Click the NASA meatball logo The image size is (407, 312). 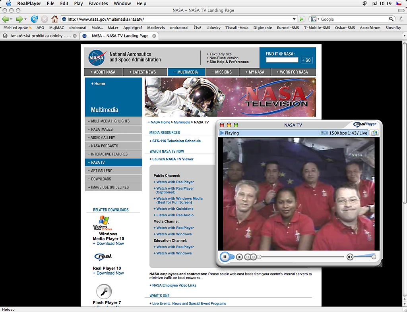coord(97,57)
